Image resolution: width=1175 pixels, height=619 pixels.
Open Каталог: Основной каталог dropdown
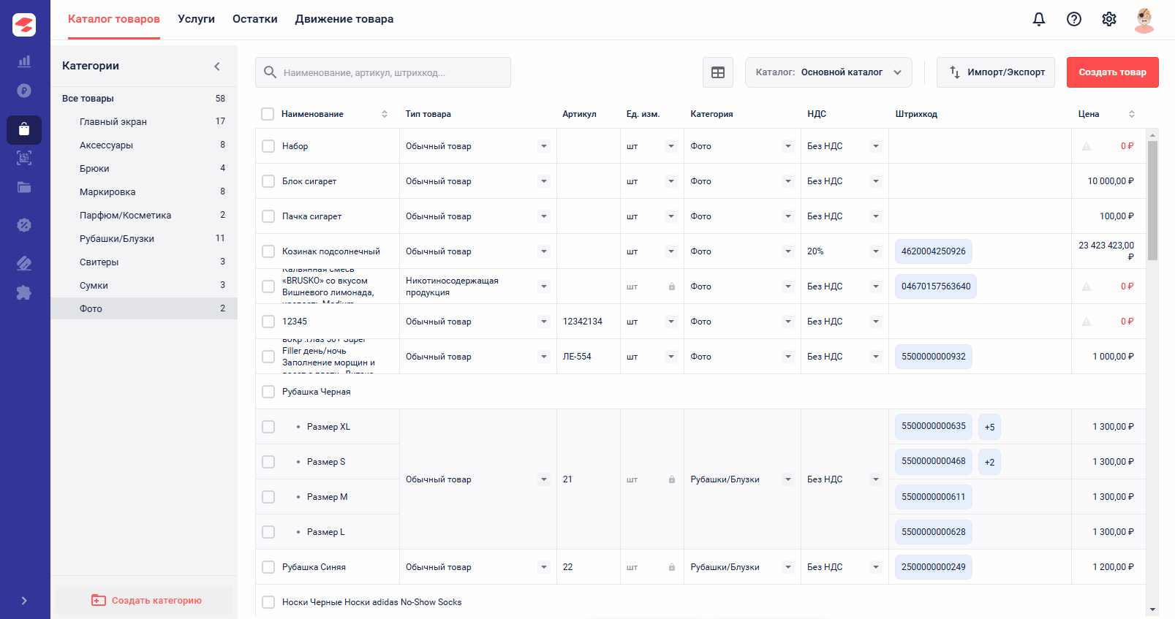(x=828, y=72)
